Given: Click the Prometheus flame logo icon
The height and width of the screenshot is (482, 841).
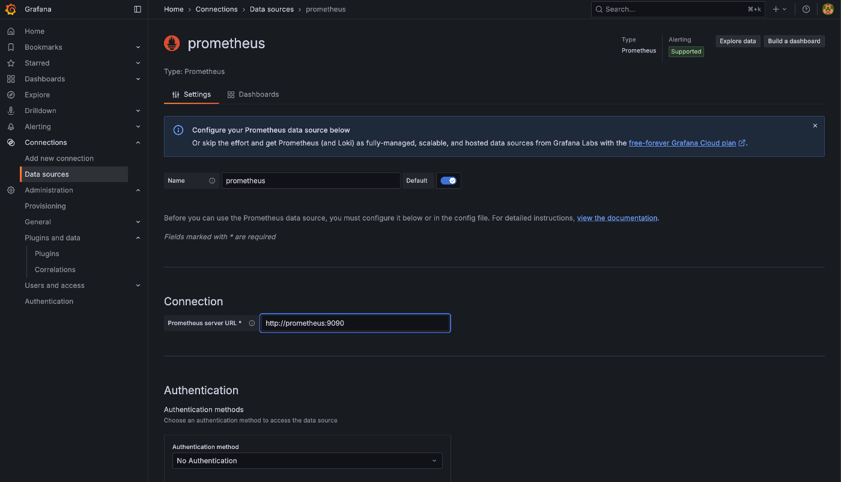Looking at the screenshot, I should point(172,43).
